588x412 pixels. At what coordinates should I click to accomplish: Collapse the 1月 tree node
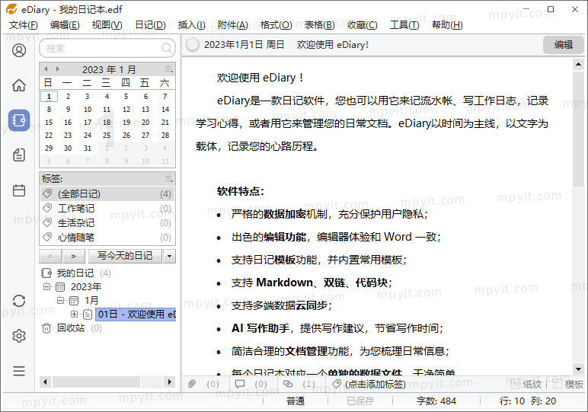60,300
